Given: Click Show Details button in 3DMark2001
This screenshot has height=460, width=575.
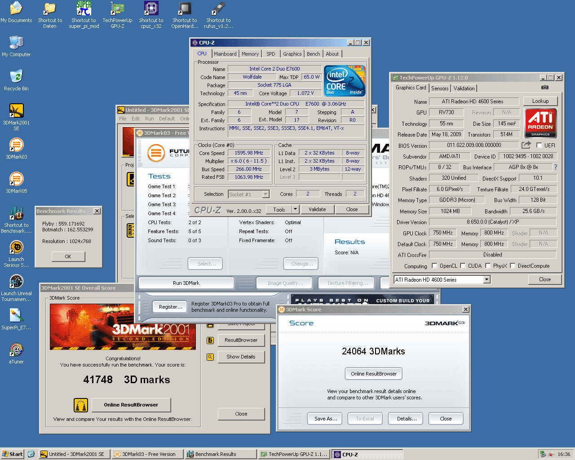Looking at the screenshot, I should coord(241,357).
